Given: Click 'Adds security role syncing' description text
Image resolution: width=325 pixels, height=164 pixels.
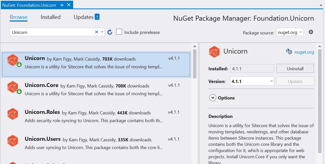Looking at the screenshot, I should tap(94, 121).
